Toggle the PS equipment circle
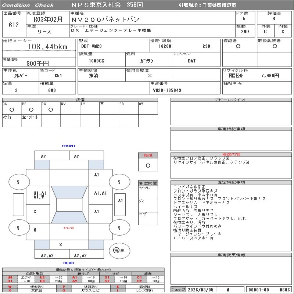 click(x=31, y=110)
